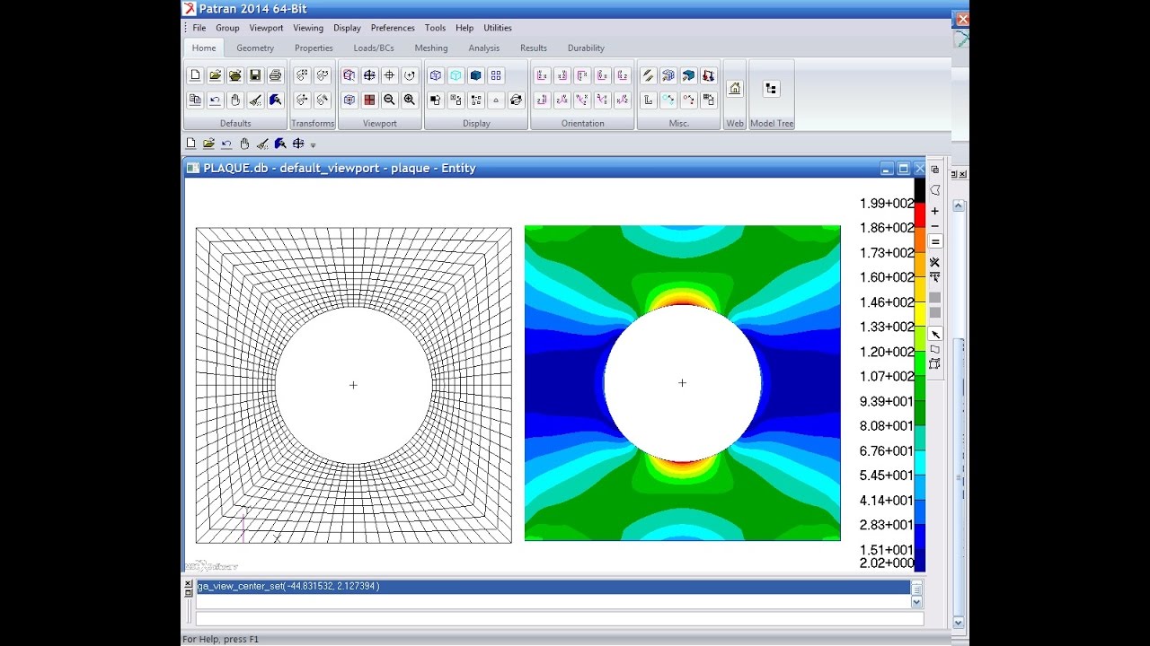Viewport: 1150px width, 646px height.
Task: Open the Model Tree icon
Action: [x=771, y=88]
